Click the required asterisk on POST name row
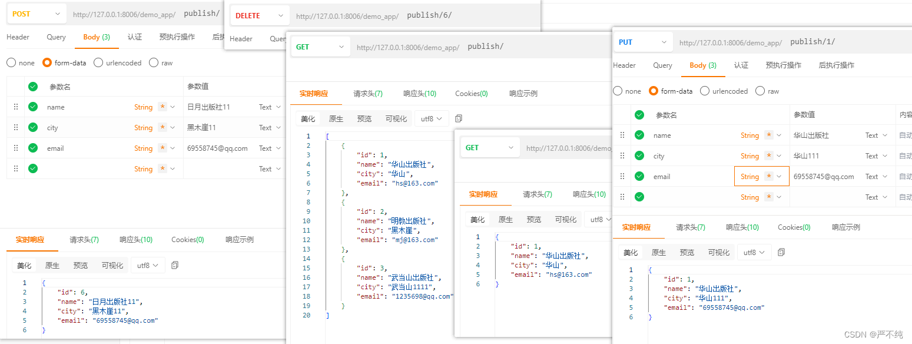 162,107
